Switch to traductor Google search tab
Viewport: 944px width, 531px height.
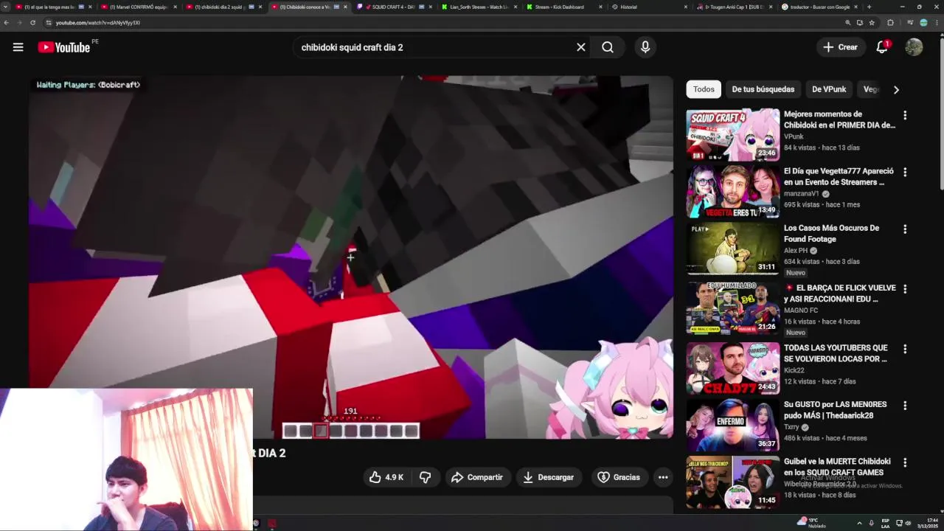(819, 7)
